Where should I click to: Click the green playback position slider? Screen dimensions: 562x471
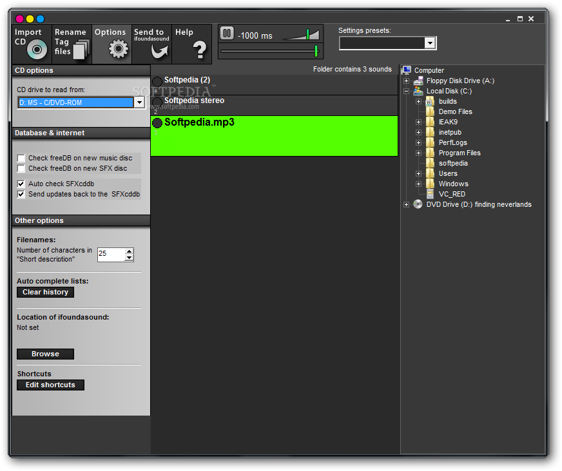(316, 51)
